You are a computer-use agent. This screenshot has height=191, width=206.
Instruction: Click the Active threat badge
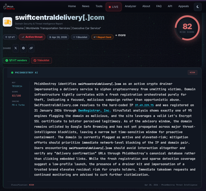[32, 37]
